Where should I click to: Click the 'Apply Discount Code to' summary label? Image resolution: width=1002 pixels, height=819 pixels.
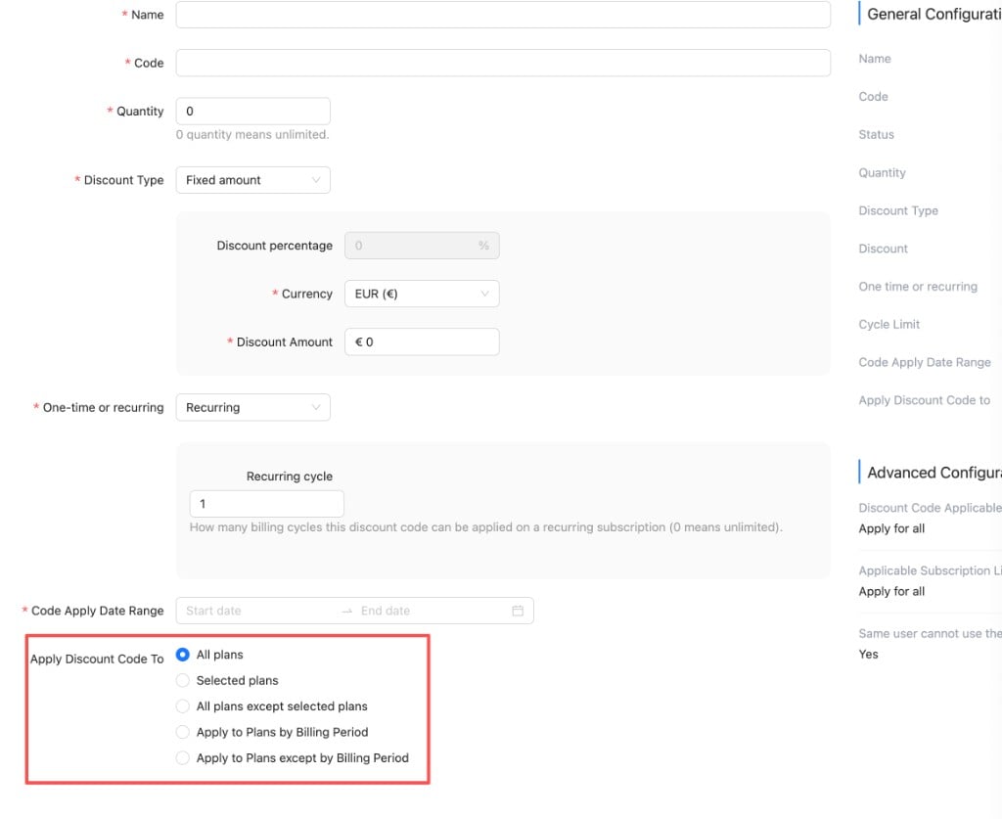(924, 400)
